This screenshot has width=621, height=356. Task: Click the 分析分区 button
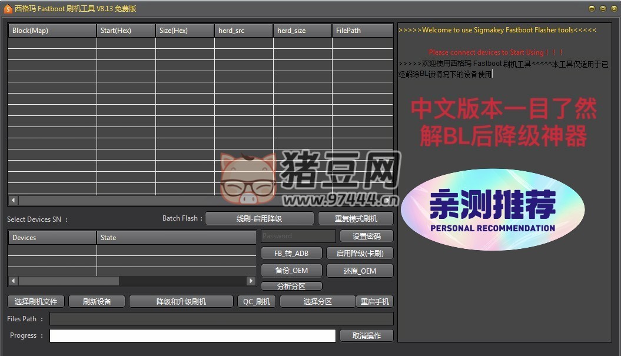coord(291,286)
